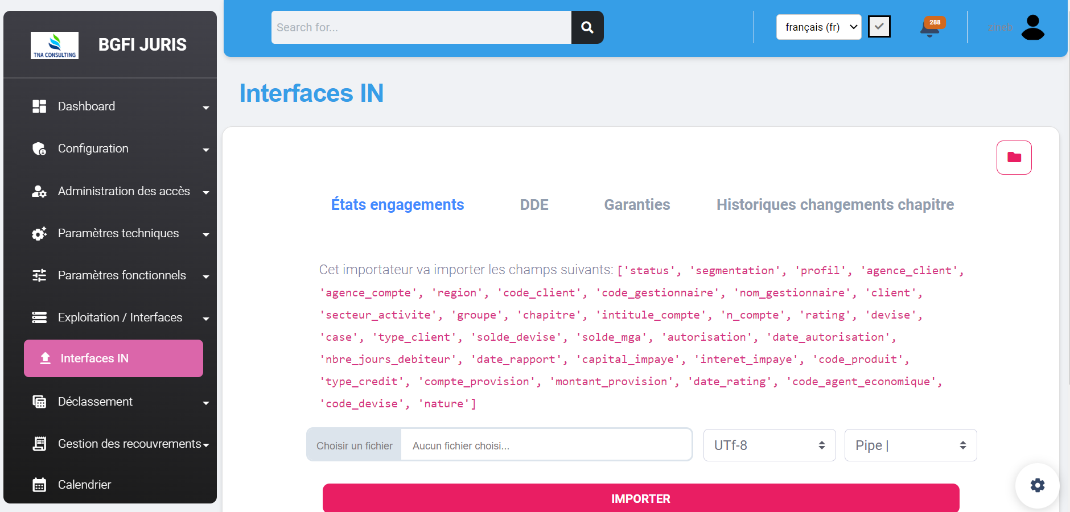The height and width of the screenshot is (512, 1070).
Task: Open the français (fr) language dropdown
Action: pos(818,27)
